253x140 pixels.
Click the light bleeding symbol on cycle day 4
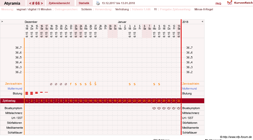(x=42, y=92)
